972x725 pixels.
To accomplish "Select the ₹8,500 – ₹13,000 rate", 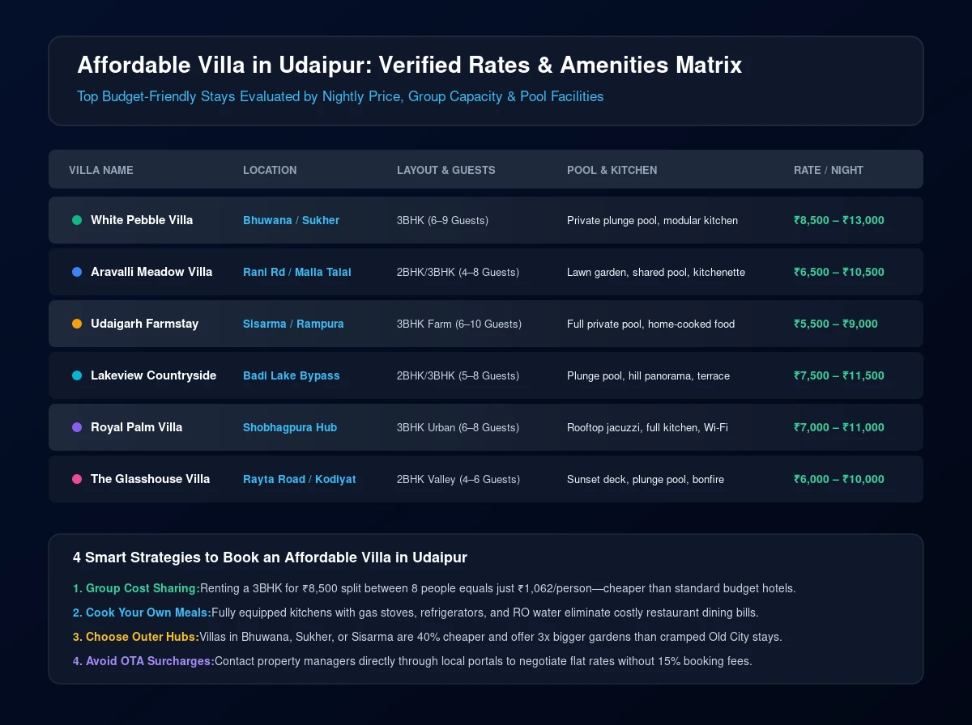I will point(839,220).
